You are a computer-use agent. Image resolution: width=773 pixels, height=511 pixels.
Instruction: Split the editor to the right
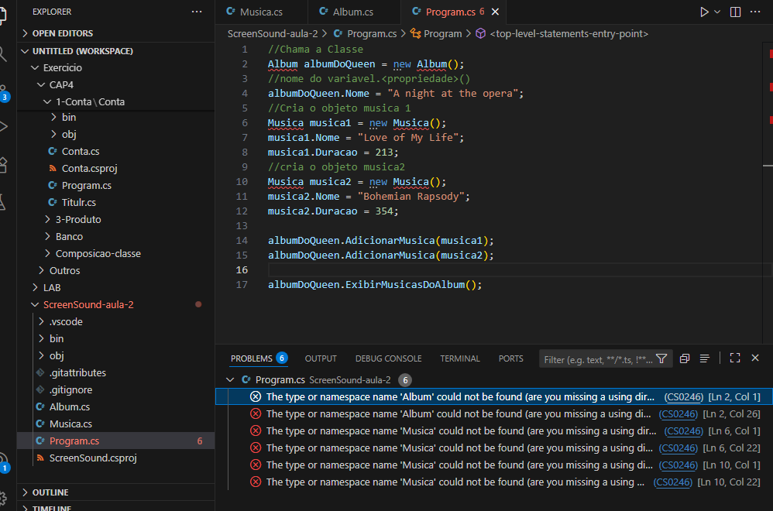(x=735, y=12)
